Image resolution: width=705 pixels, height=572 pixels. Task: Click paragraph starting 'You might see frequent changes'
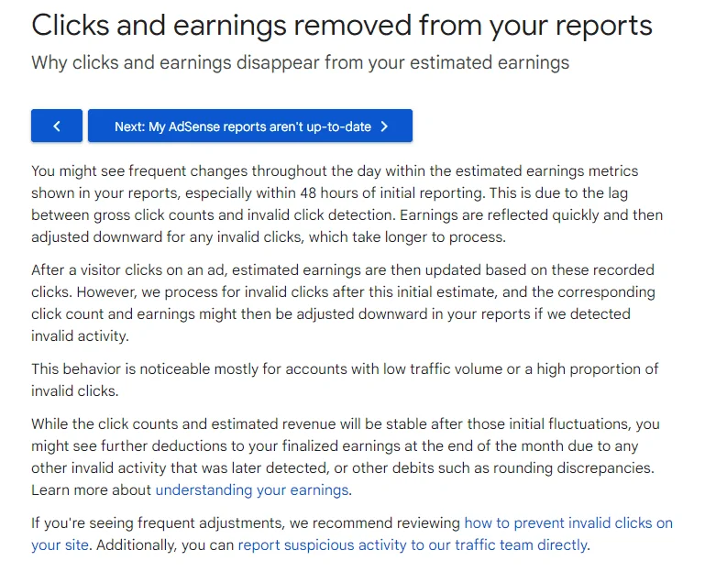point(347,203)
